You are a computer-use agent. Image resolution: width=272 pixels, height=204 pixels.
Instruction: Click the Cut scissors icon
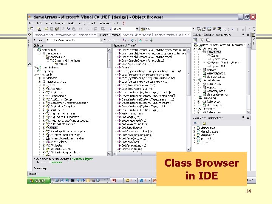(x=63, y=29)
